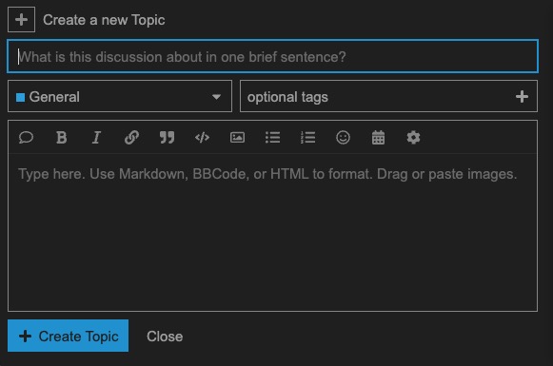Insert a numbered list
553x366 pixels.
[x=307, y=138]
